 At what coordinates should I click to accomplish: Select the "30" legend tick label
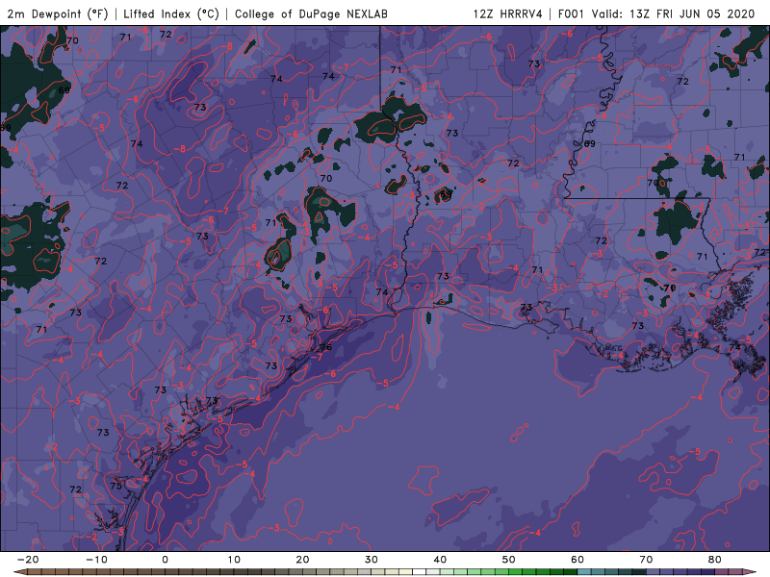372,560
